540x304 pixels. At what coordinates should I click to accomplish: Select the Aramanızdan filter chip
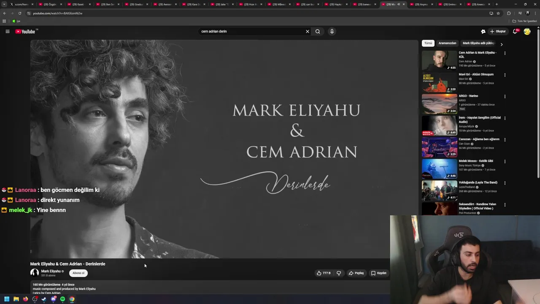pyautogui.click(x=447, y=43)
